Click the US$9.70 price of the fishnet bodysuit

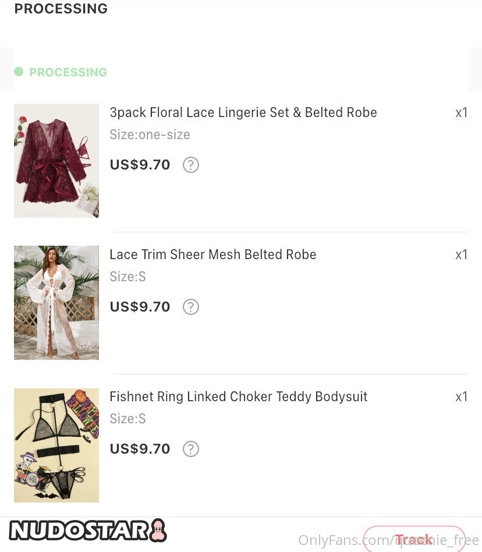(x=140, y=449)
